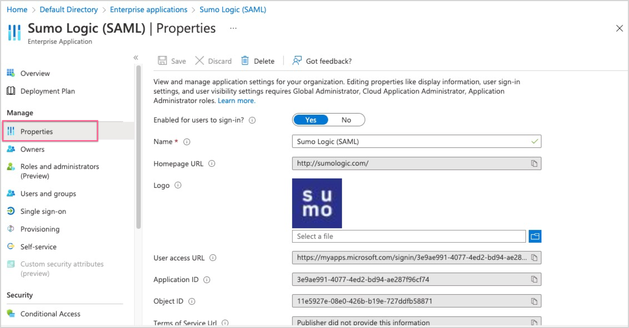Collapse the left navigation with the chevron
The image size is (629, 328).
point(136,58)
